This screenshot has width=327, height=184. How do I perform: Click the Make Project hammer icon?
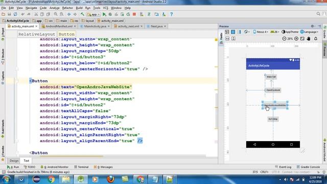point(82,14)
